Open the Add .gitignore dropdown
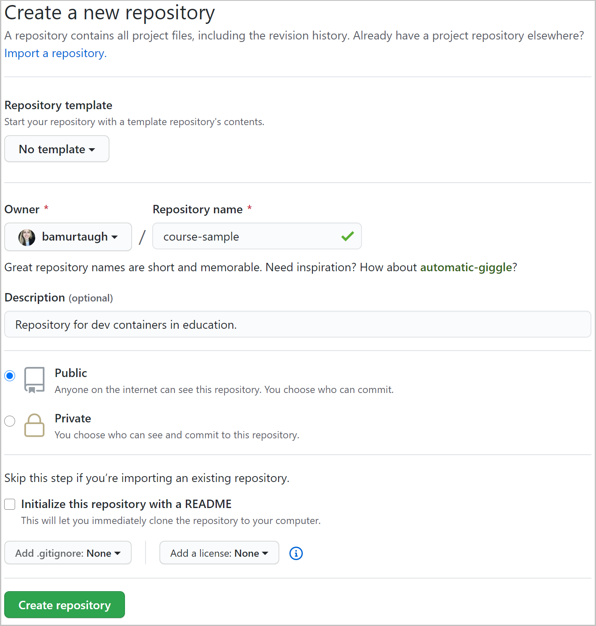Screen dimensions: 596x626 68,553
